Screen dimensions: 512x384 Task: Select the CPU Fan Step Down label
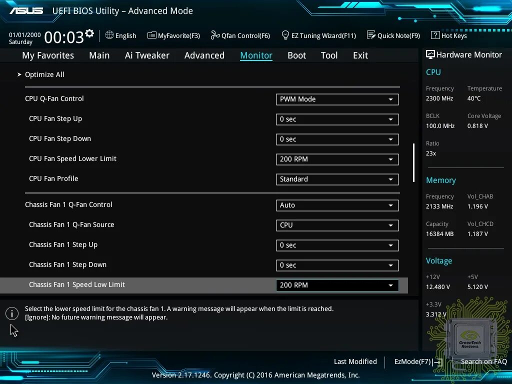pos(60,138)
